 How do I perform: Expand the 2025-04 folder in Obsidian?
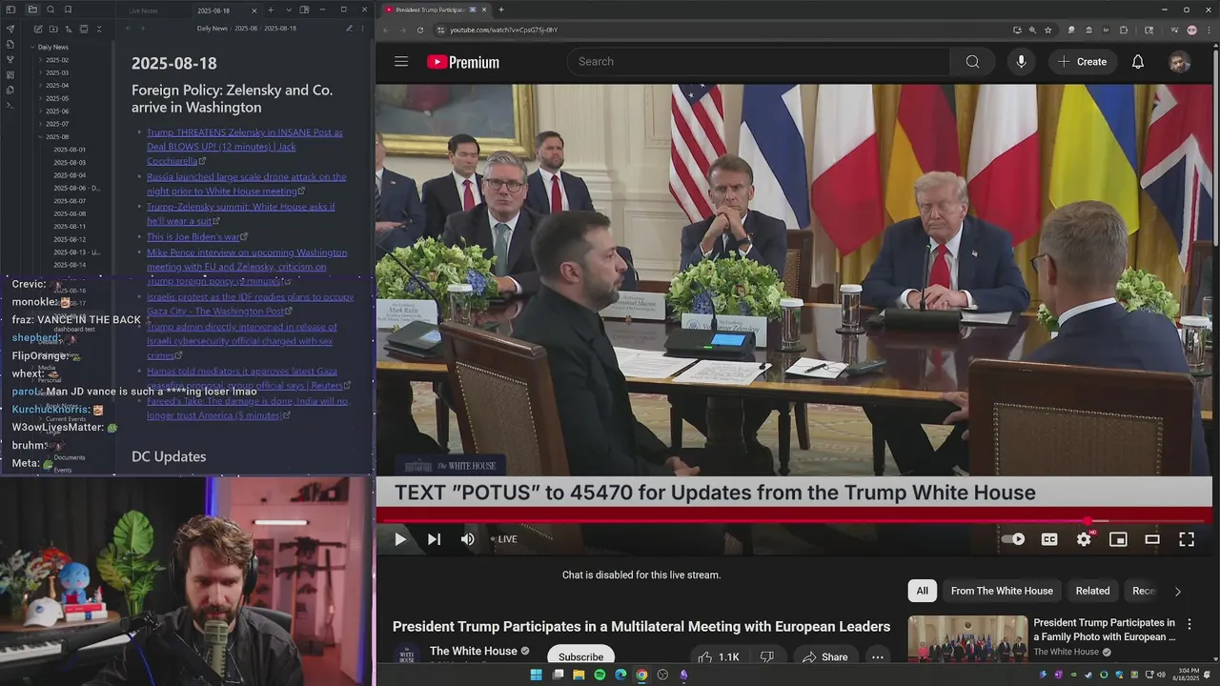[x=56, y=85]
